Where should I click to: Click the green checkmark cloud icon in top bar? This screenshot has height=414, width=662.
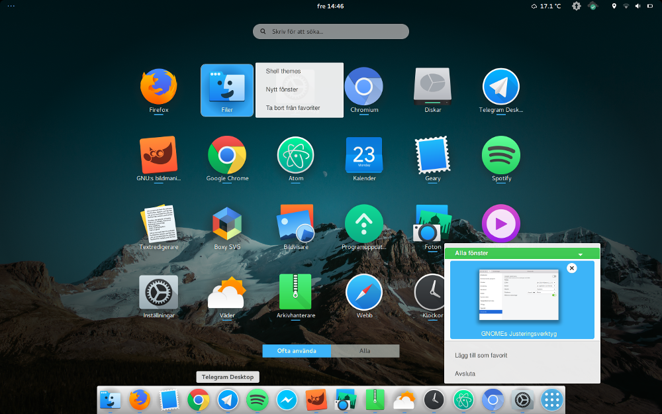[x=593, y=6]
